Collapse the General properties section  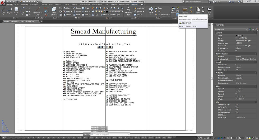(x=255, y=33)
